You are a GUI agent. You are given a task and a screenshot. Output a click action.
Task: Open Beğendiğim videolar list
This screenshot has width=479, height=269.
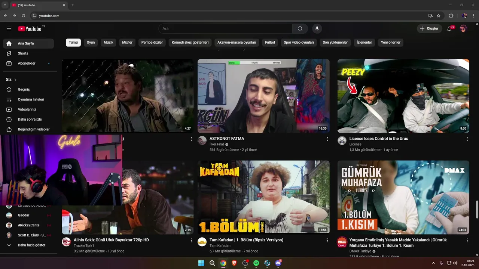(x=28, y=129)
